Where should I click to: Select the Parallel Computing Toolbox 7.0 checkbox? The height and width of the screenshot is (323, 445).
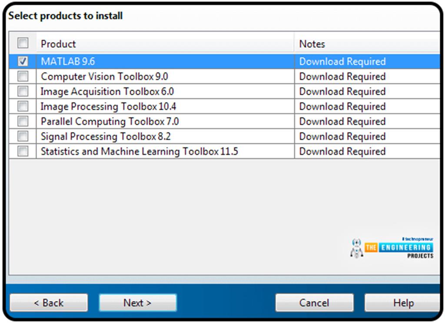[23, 122]
